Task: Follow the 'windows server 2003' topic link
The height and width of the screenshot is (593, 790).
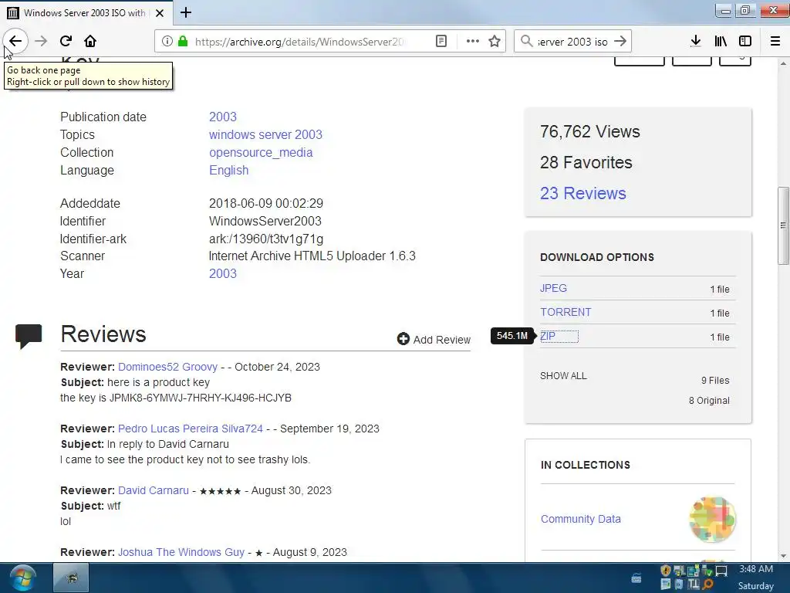Action: (x=265, y=134)
